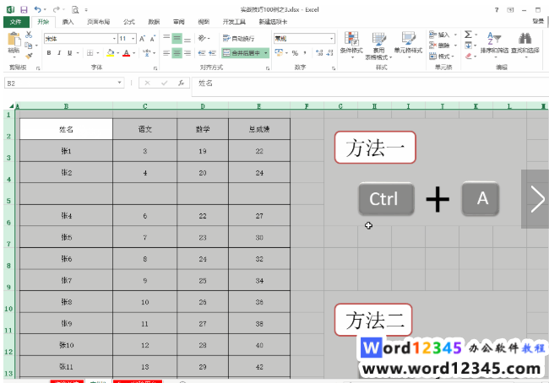Toggle align text left
The width and height of the screenshot is (549, 383).
coord(166,53)
